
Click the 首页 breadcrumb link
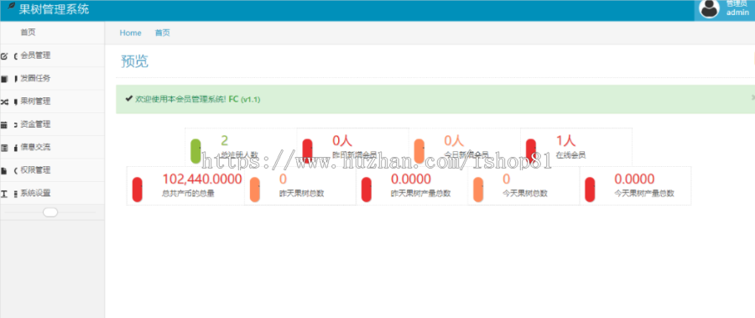coord(162,33)
